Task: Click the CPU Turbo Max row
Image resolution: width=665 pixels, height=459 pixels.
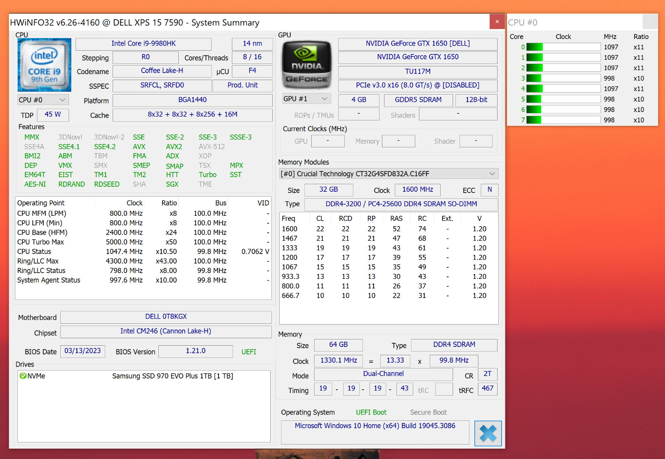Action: pos(143,242)
